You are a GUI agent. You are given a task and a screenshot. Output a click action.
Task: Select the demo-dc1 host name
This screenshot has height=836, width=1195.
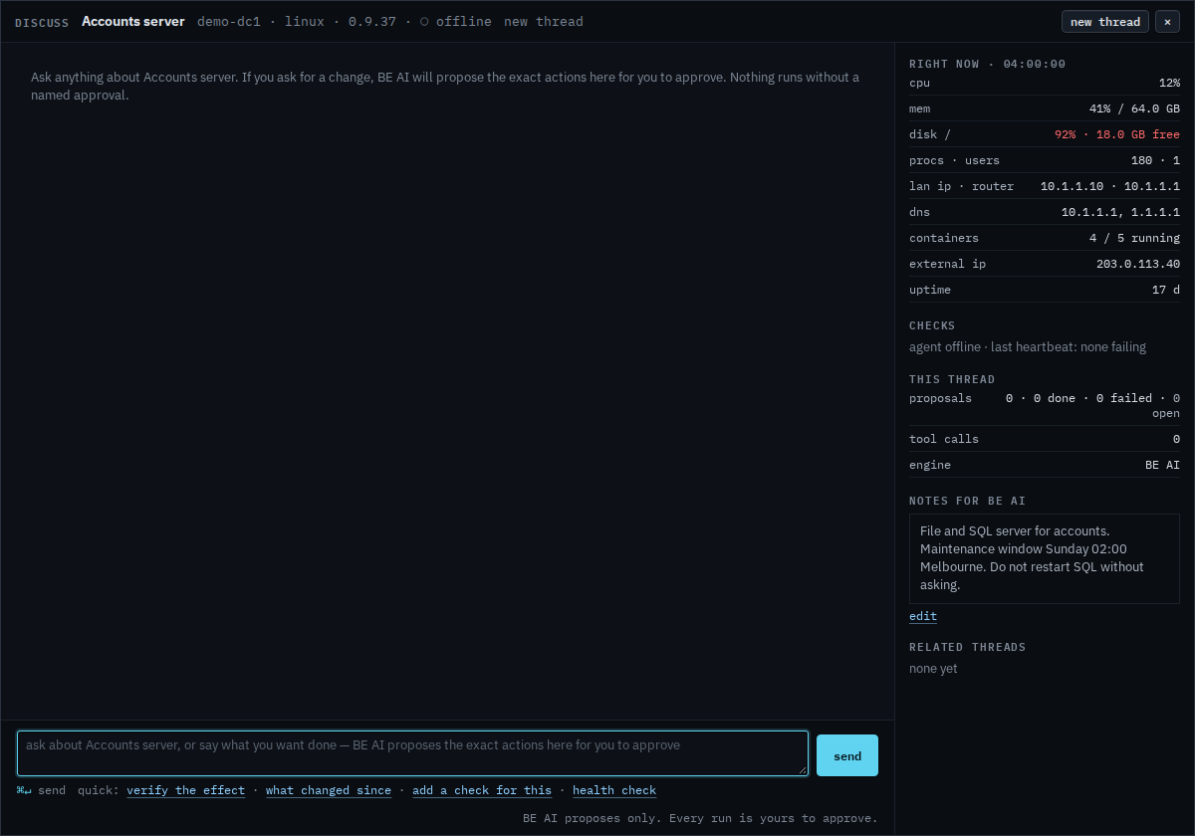tap(229, 21)
